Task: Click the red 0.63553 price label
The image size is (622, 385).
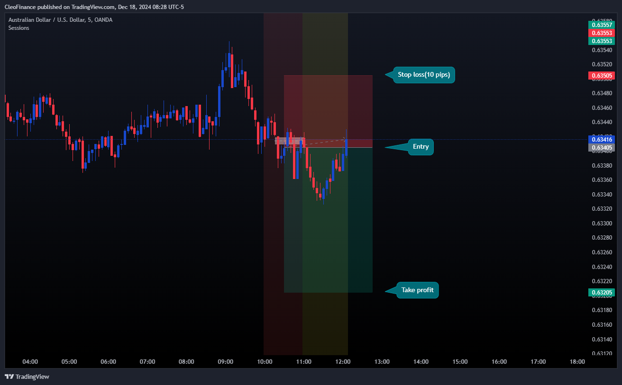Action: pyautogui.click(x=601, y=33)
